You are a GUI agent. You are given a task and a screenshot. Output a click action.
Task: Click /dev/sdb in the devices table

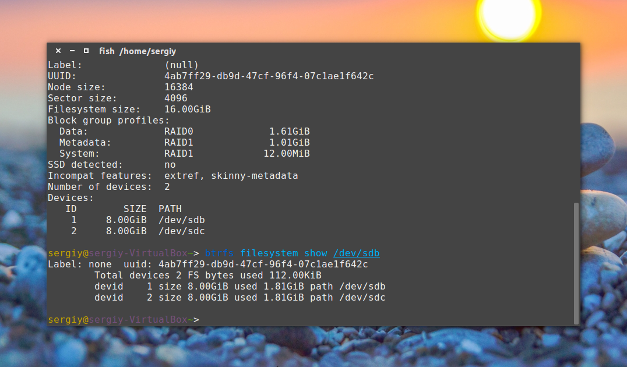pyautogui.click(x=182, y=220)
